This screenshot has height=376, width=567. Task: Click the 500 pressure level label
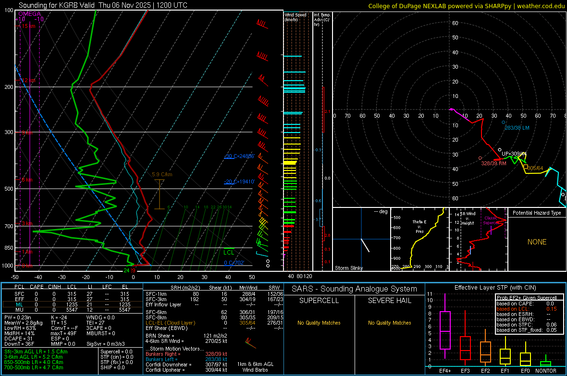tap(9, 189)
